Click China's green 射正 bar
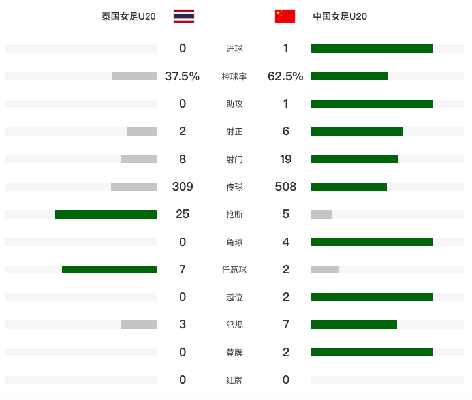 pyautogui.click(x=357, y=132)
